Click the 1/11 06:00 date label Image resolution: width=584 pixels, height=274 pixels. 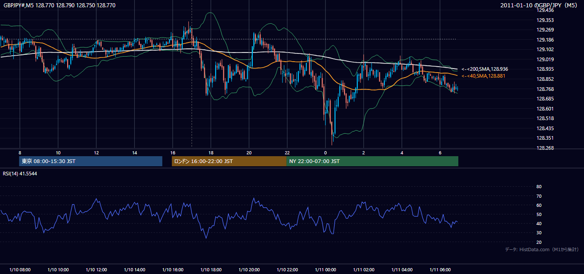(x=440, y=270)
